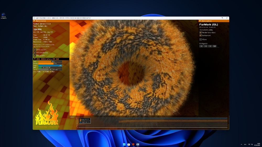Screen dimensions: 262x147
Task: Click the FurMark taskbar icon
Action: 133,144
